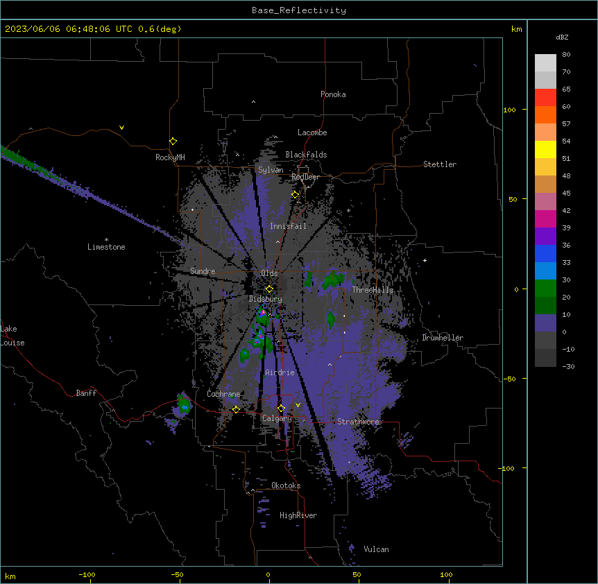Image resolution: width=598 pixels, height=584 pixels.
Task: Click the Okotoks label
Action: 286,486
